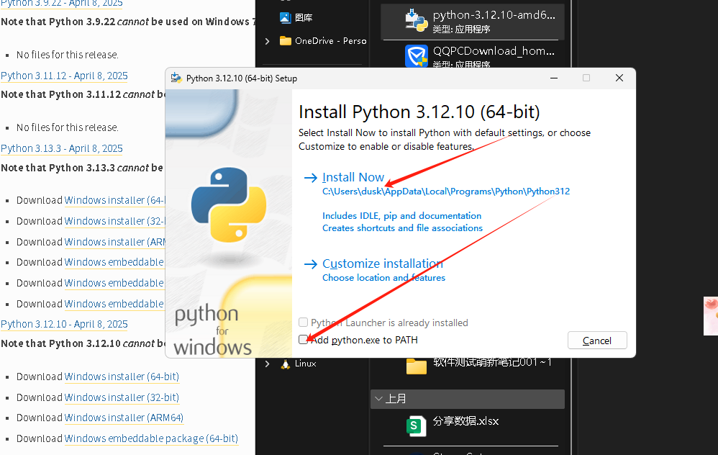Image resolution: width=718 pixels, height=455 pixels.
Task: Select OneDrive folder icon in Explorer sidebar
Action: pos(286,41)
